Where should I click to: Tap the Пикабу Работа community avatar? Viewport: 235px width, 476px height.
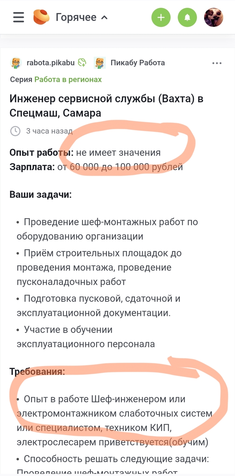pyautogui.click(x=100, y=63)
